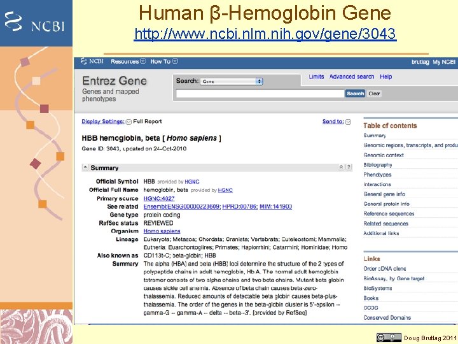Open the Search database Gene combo box
Screen dimensions: 458x344
pos(232,82)
